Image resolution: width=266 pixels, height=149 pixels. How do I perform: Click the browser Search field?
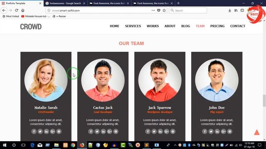coord(188,10)
